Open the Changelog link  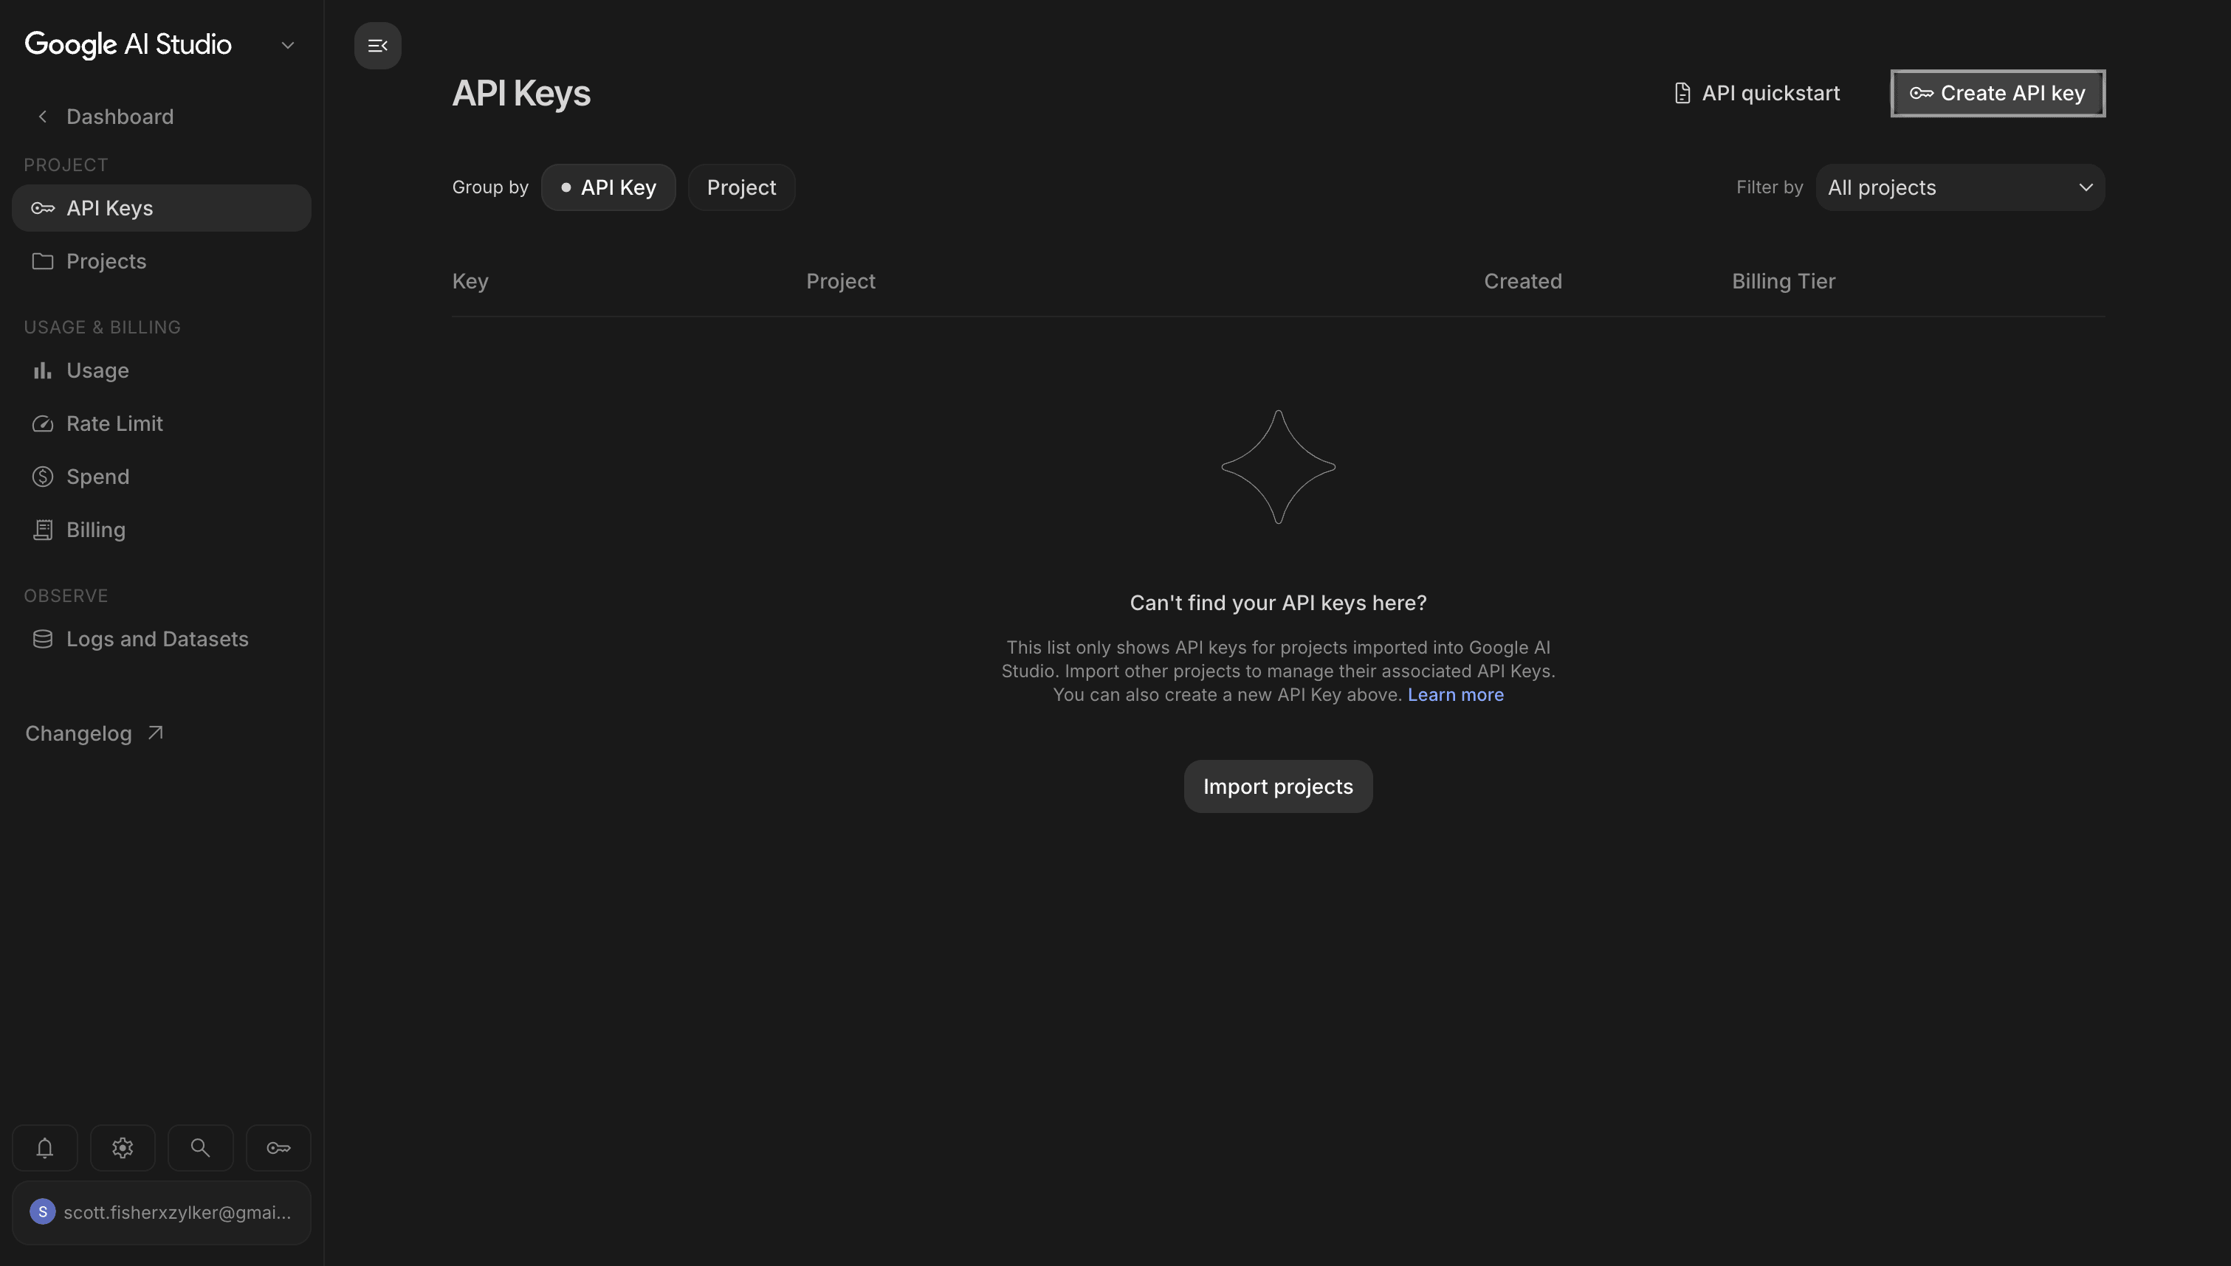coord(94,733)
